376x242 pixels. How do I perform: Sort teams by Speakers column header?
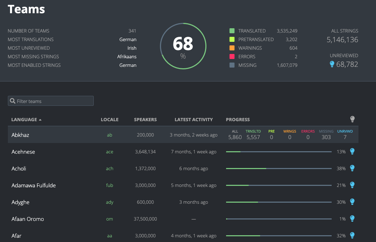point(145,120)
